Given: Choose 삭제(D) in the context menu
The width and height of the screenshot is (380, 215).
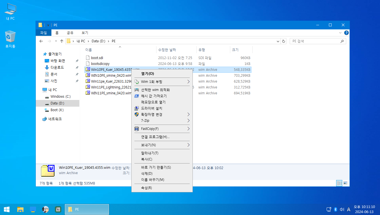Looking at the screenshot, I should pyautogui.click(x=162, y=174).
